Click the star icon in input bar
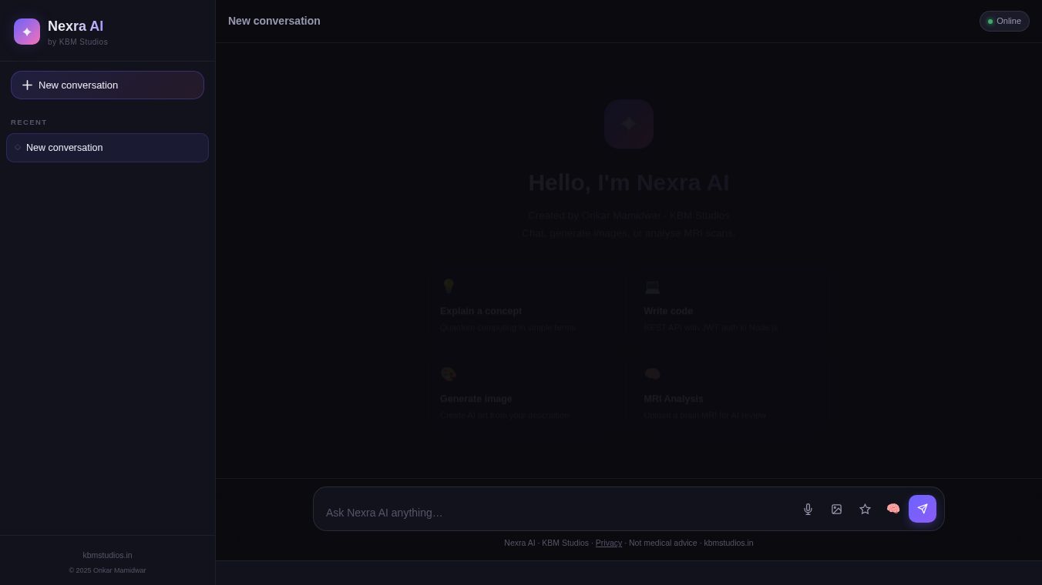 click(x=865, y=509)
